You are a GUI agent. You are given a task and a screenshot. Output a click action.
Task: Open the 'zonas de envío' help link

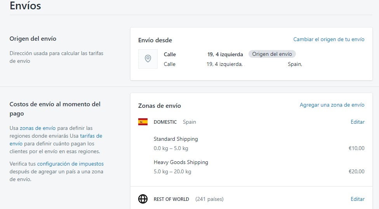coord(38,128)
